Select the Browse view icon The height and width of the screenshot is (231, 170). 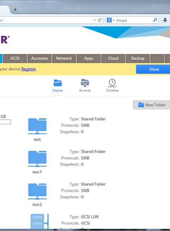(x=85, y=86)
